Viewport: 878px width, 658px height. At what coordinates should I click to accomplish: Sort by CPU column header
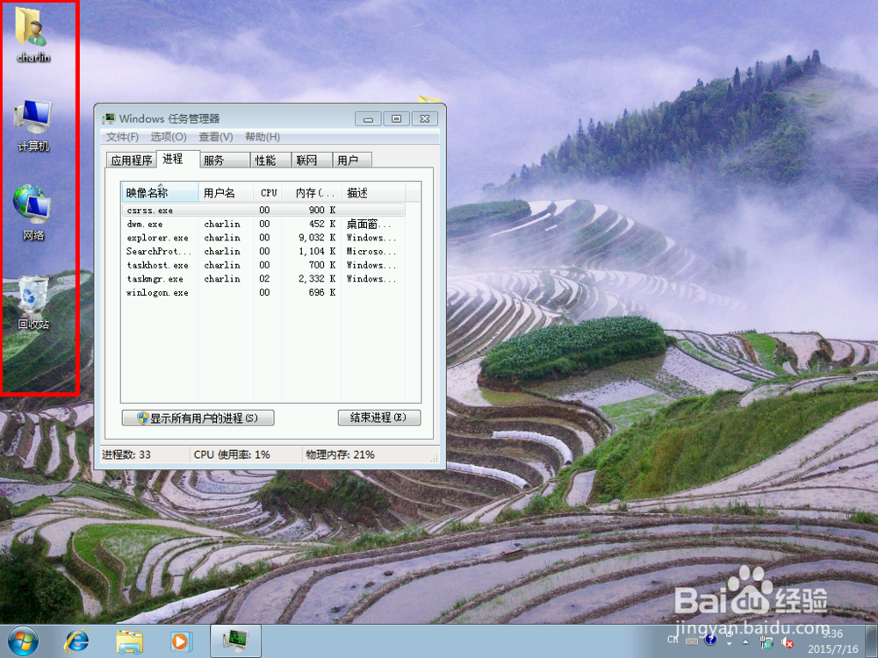(268, 193)
